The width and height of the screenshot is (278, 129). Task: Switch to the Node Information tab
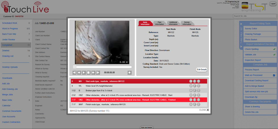click(x=145, y=23)
